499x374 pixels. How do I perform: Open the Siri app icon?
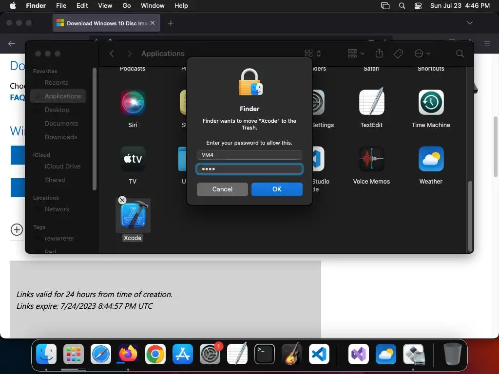tap(133, 102)
